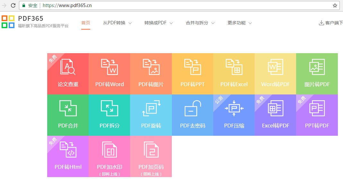The height and width of the screenshot is (179, 343).
Task: Click the browser forward arrow
Action: pyautogui.click(x=4, y=5)
